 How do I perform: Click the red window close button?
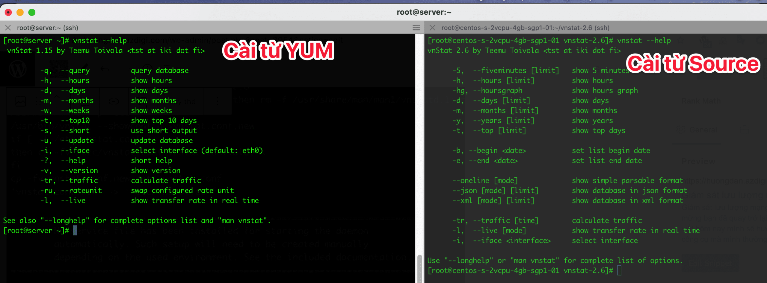tap(8, 12)
